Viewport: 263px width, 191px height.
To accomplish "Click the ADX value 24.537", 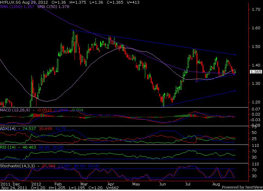I will click(x=29, y=129).
